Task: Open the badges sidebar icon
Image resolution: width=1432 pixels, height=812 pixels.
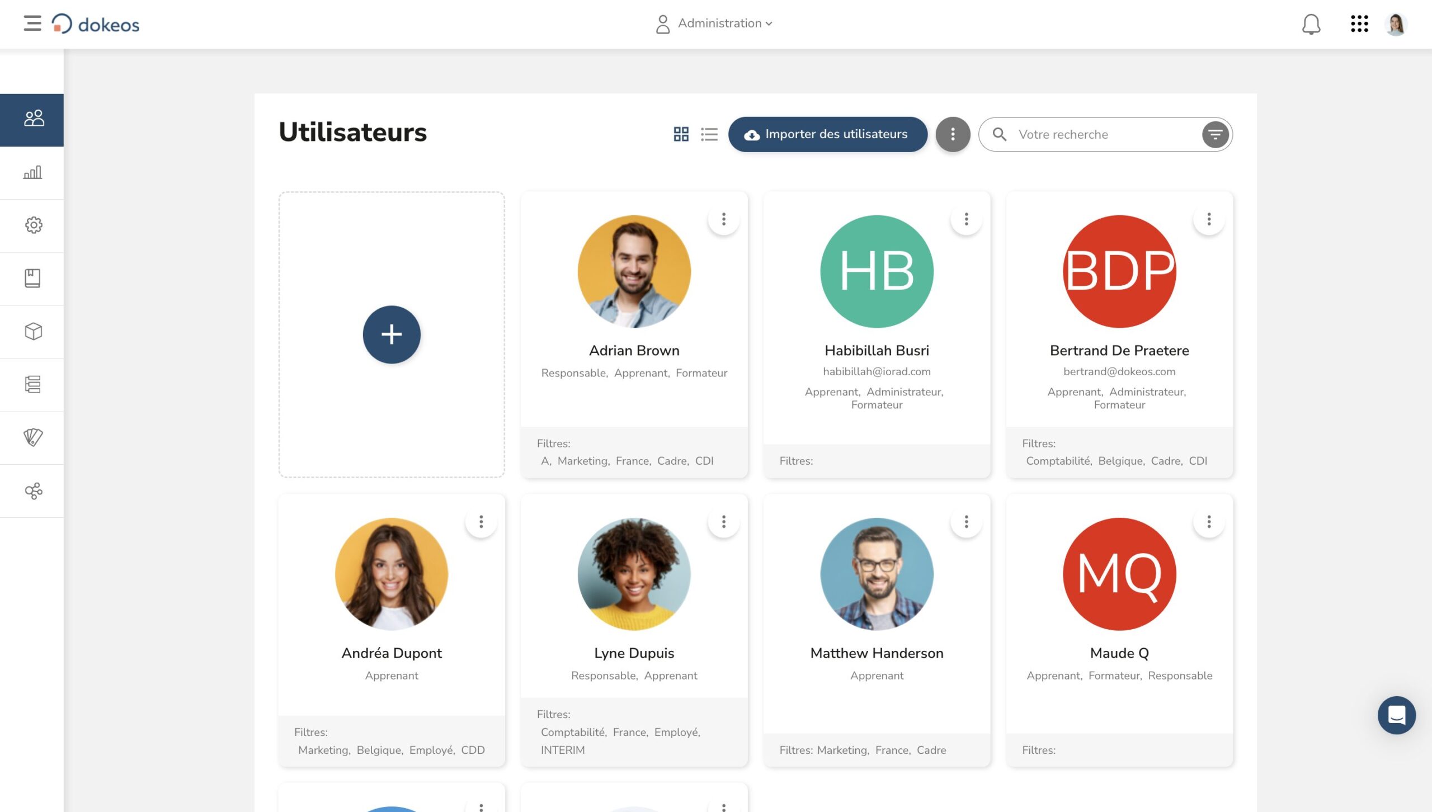Action: coord(32,437)
